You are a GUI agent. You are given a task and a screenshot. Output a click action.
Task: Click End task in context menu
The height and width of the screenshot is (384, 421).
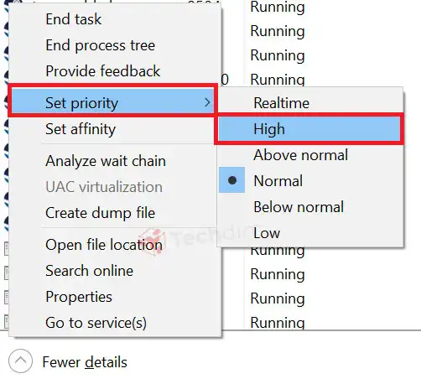[x=115, y=19]
